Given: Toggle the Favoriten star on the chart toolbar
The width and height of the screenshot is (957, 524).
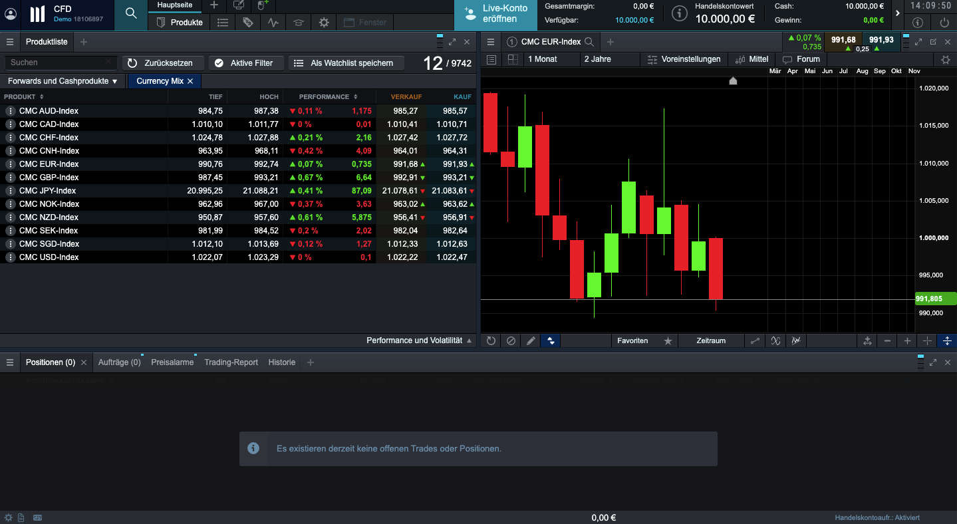Looking at the screenshot, I should coord(668,340).
